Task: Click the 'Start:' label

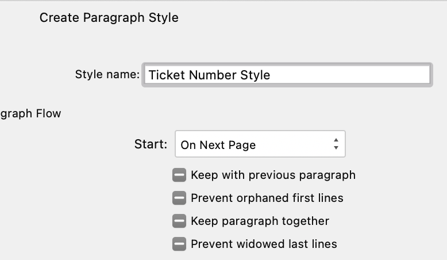Action: click(x=151, y=144)
